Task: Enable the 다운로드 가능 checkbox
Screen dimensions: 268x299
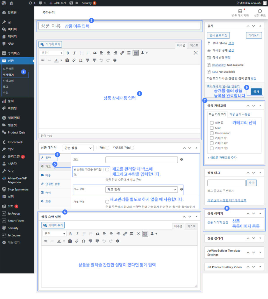Action: [x=132, y=147]
